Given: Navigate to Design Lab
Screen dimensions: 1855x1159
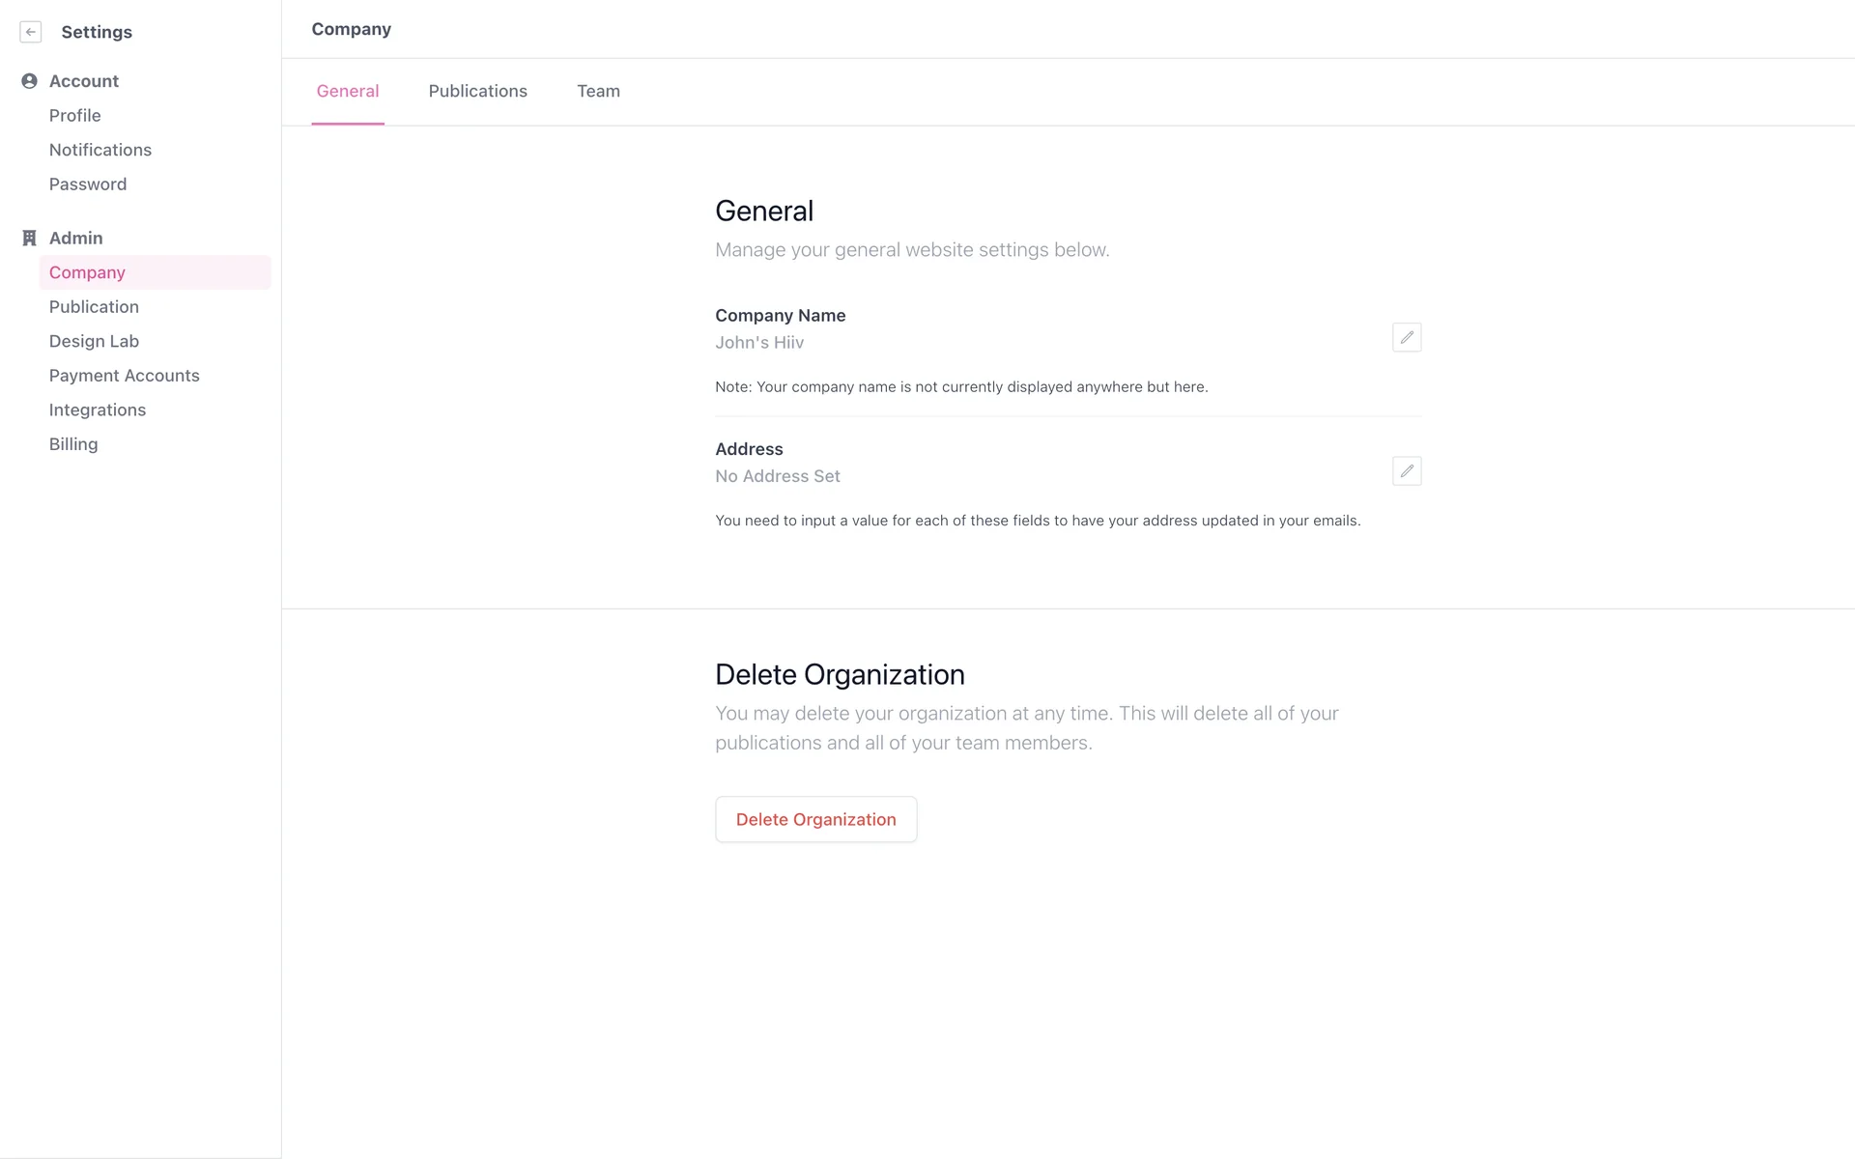Looking at the screenshot, I should 94,341.
